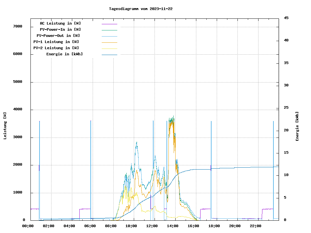Click the 25 value on energy axis

(x=286, y=108)
